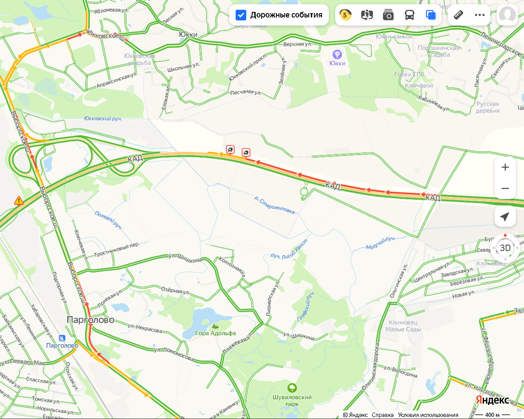Zoom in with the plus button

tap(505, 167)
